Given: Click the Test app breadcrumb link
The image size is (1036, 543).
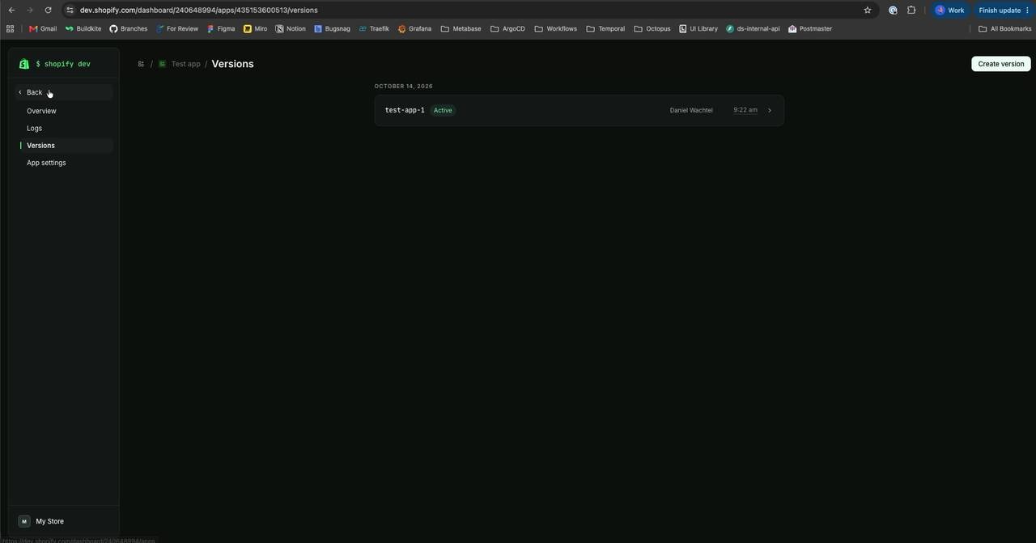Looking at the screenshot, I should coord(186,64).
